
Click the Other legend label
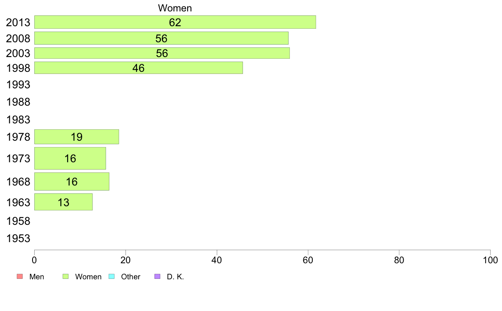pos(131,277)
